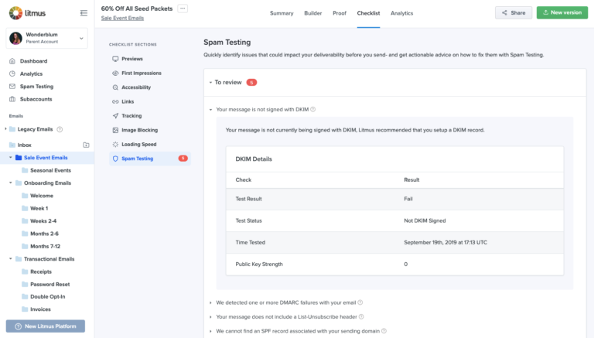Expand the SPF record item
This screenshot has height=338, width=594.
pyautogui.click(x=210, y=331)
